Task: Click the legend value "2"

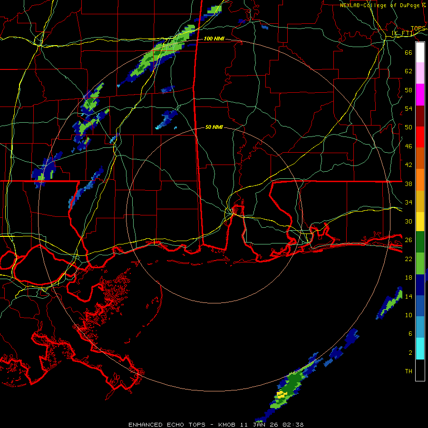Action: click(410, 353)
